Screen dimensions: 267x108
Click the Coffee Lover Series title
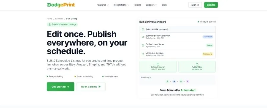coord(155,44)
